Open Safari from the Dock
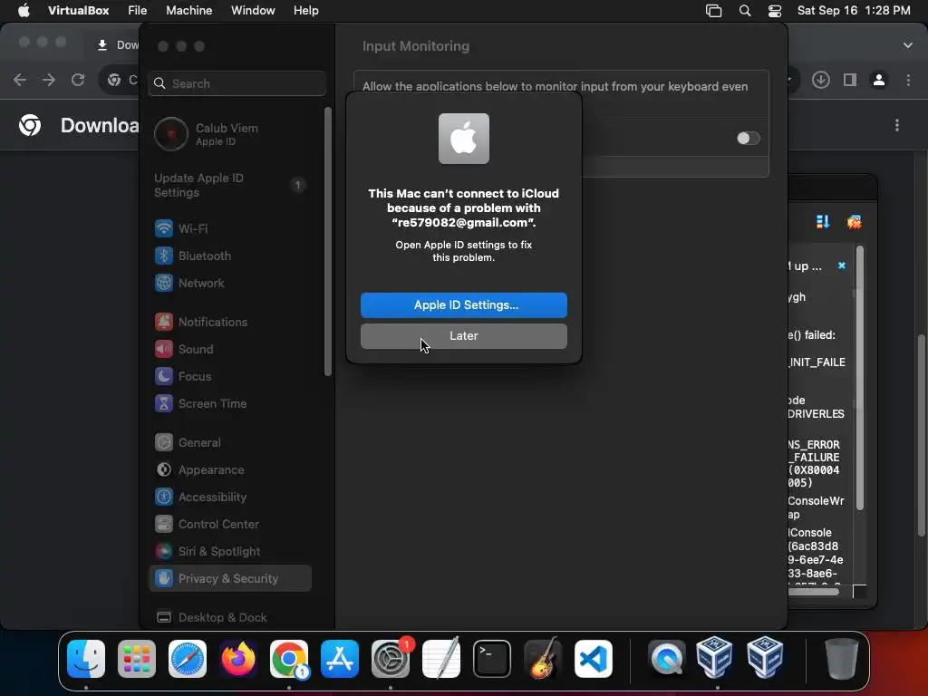 (x=188, y=659)
